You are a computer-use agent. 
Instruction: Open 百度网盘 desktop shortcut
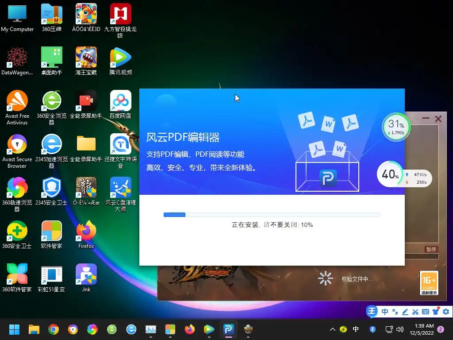[120, 104]
